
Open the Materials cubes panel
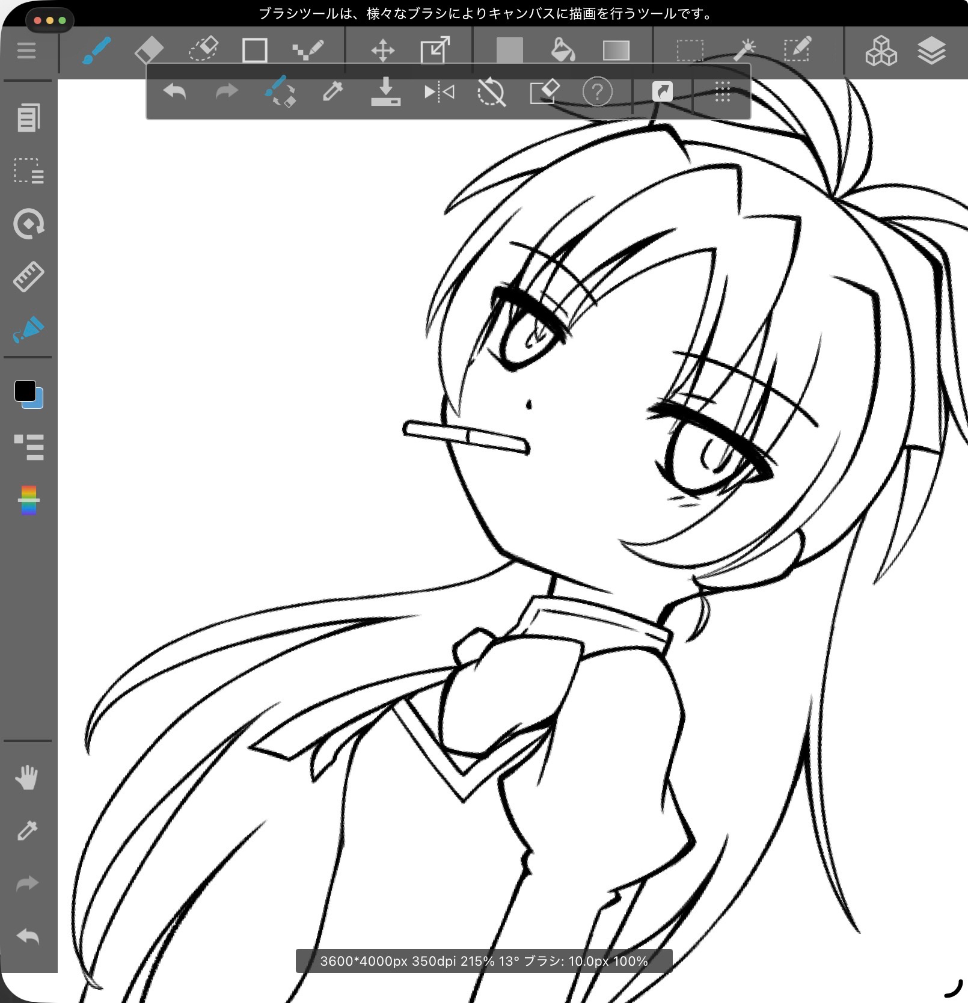tap(881, 51)
